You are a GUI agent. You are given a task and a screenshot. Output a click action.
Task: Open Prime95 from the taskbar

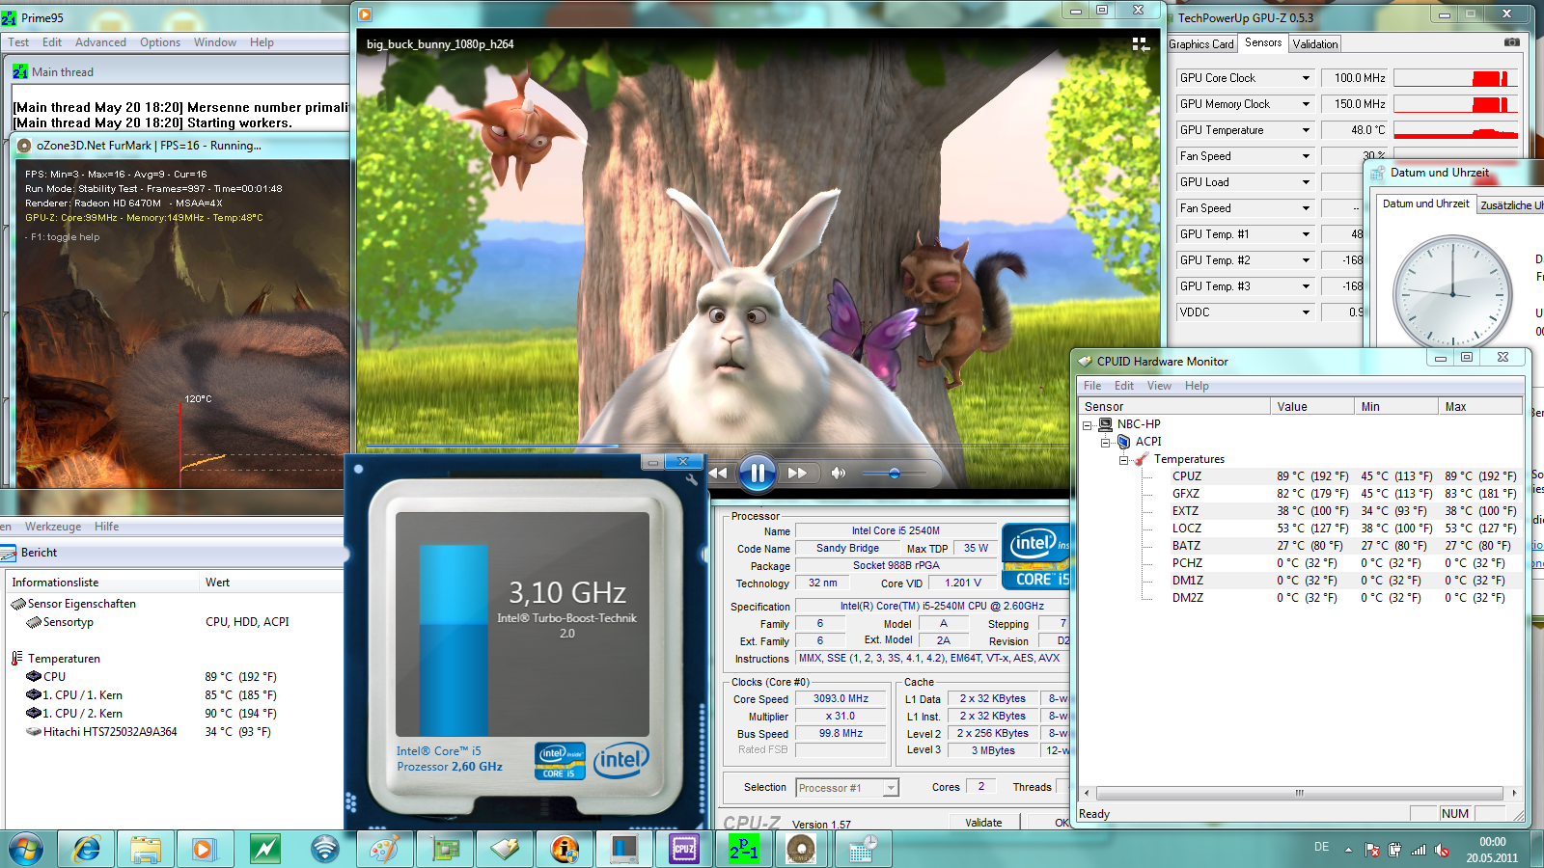tap(744, 850)
